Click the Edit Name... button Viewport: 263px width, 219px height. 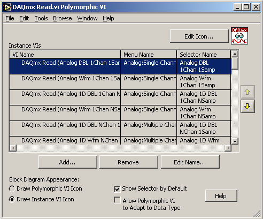[190, 162]
